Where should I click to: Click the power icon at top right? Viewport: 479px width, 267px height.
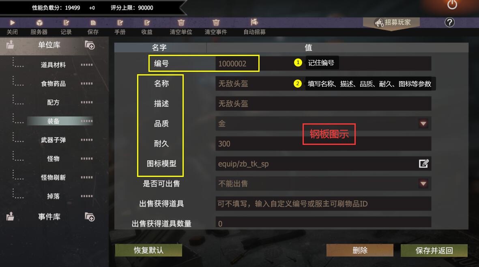pos(452,4)
